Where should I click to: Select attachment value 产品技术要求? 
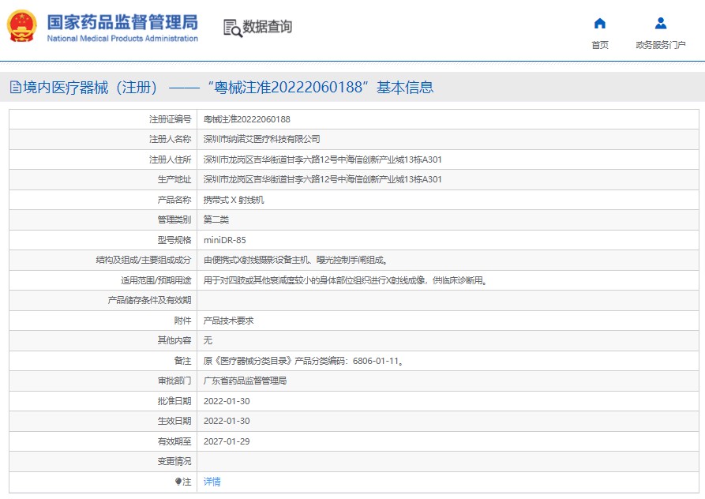tap(228, 321)
